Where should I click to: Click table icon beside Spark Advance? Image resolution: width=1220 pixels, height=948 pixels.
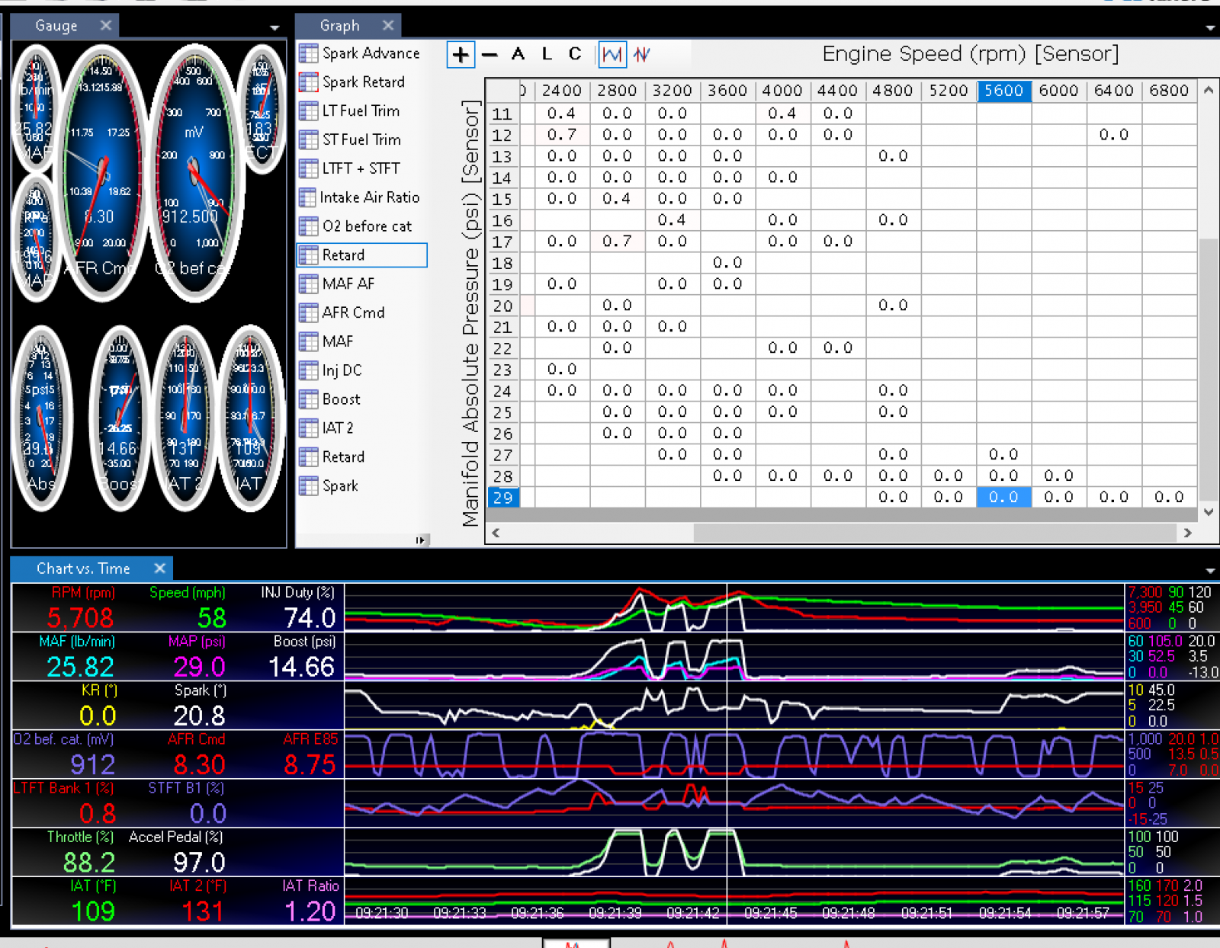pyautogui.click(x=309, y=53)
